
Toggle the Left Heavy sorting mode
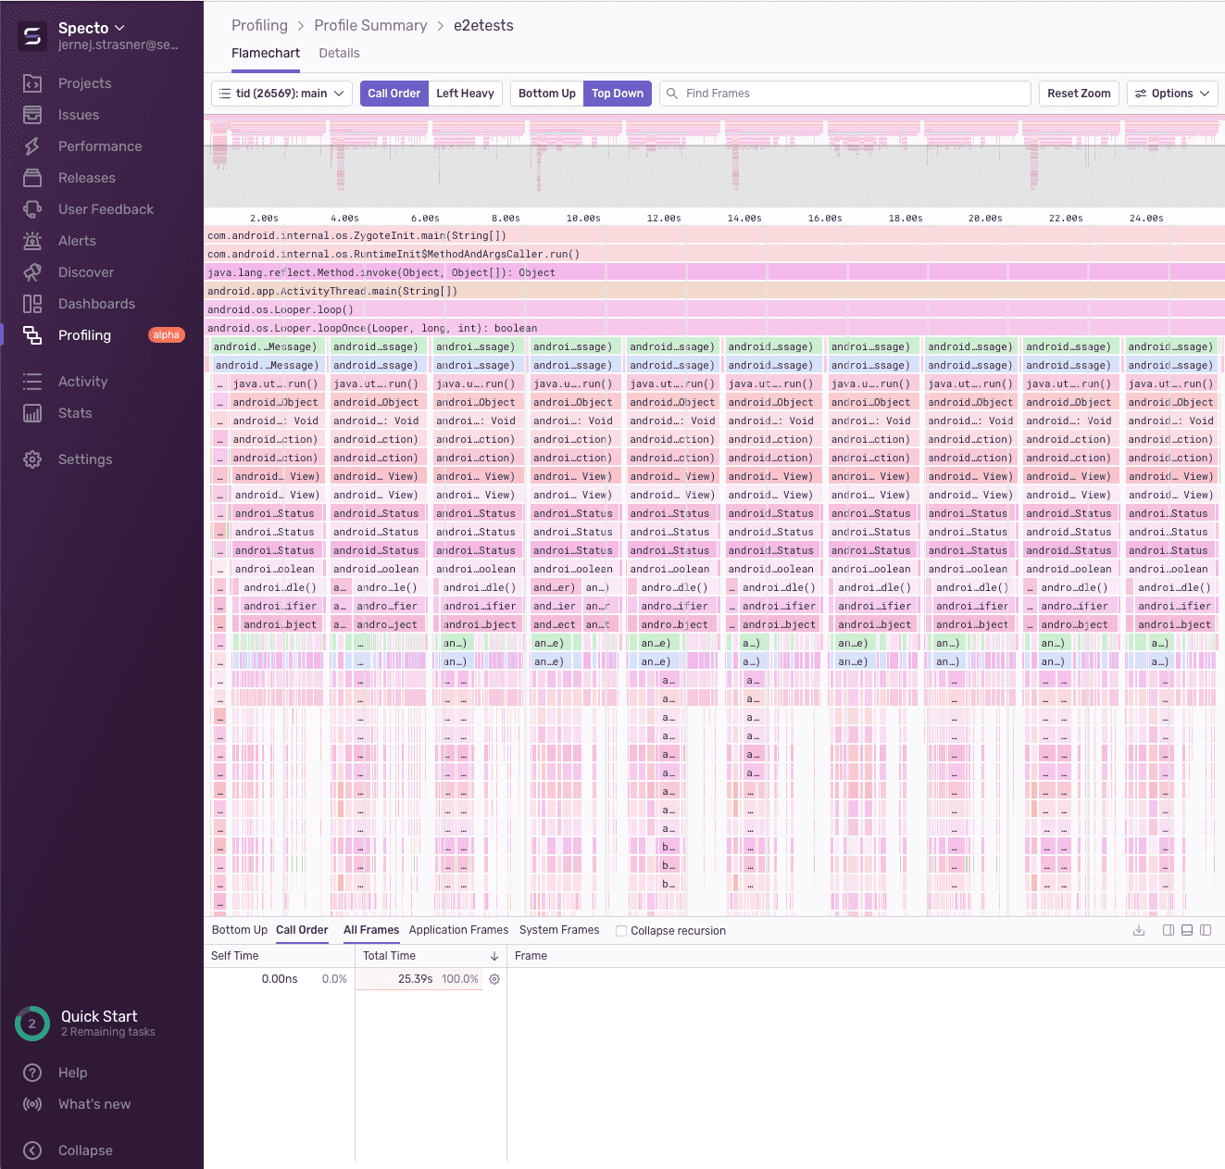pos(465,94)
